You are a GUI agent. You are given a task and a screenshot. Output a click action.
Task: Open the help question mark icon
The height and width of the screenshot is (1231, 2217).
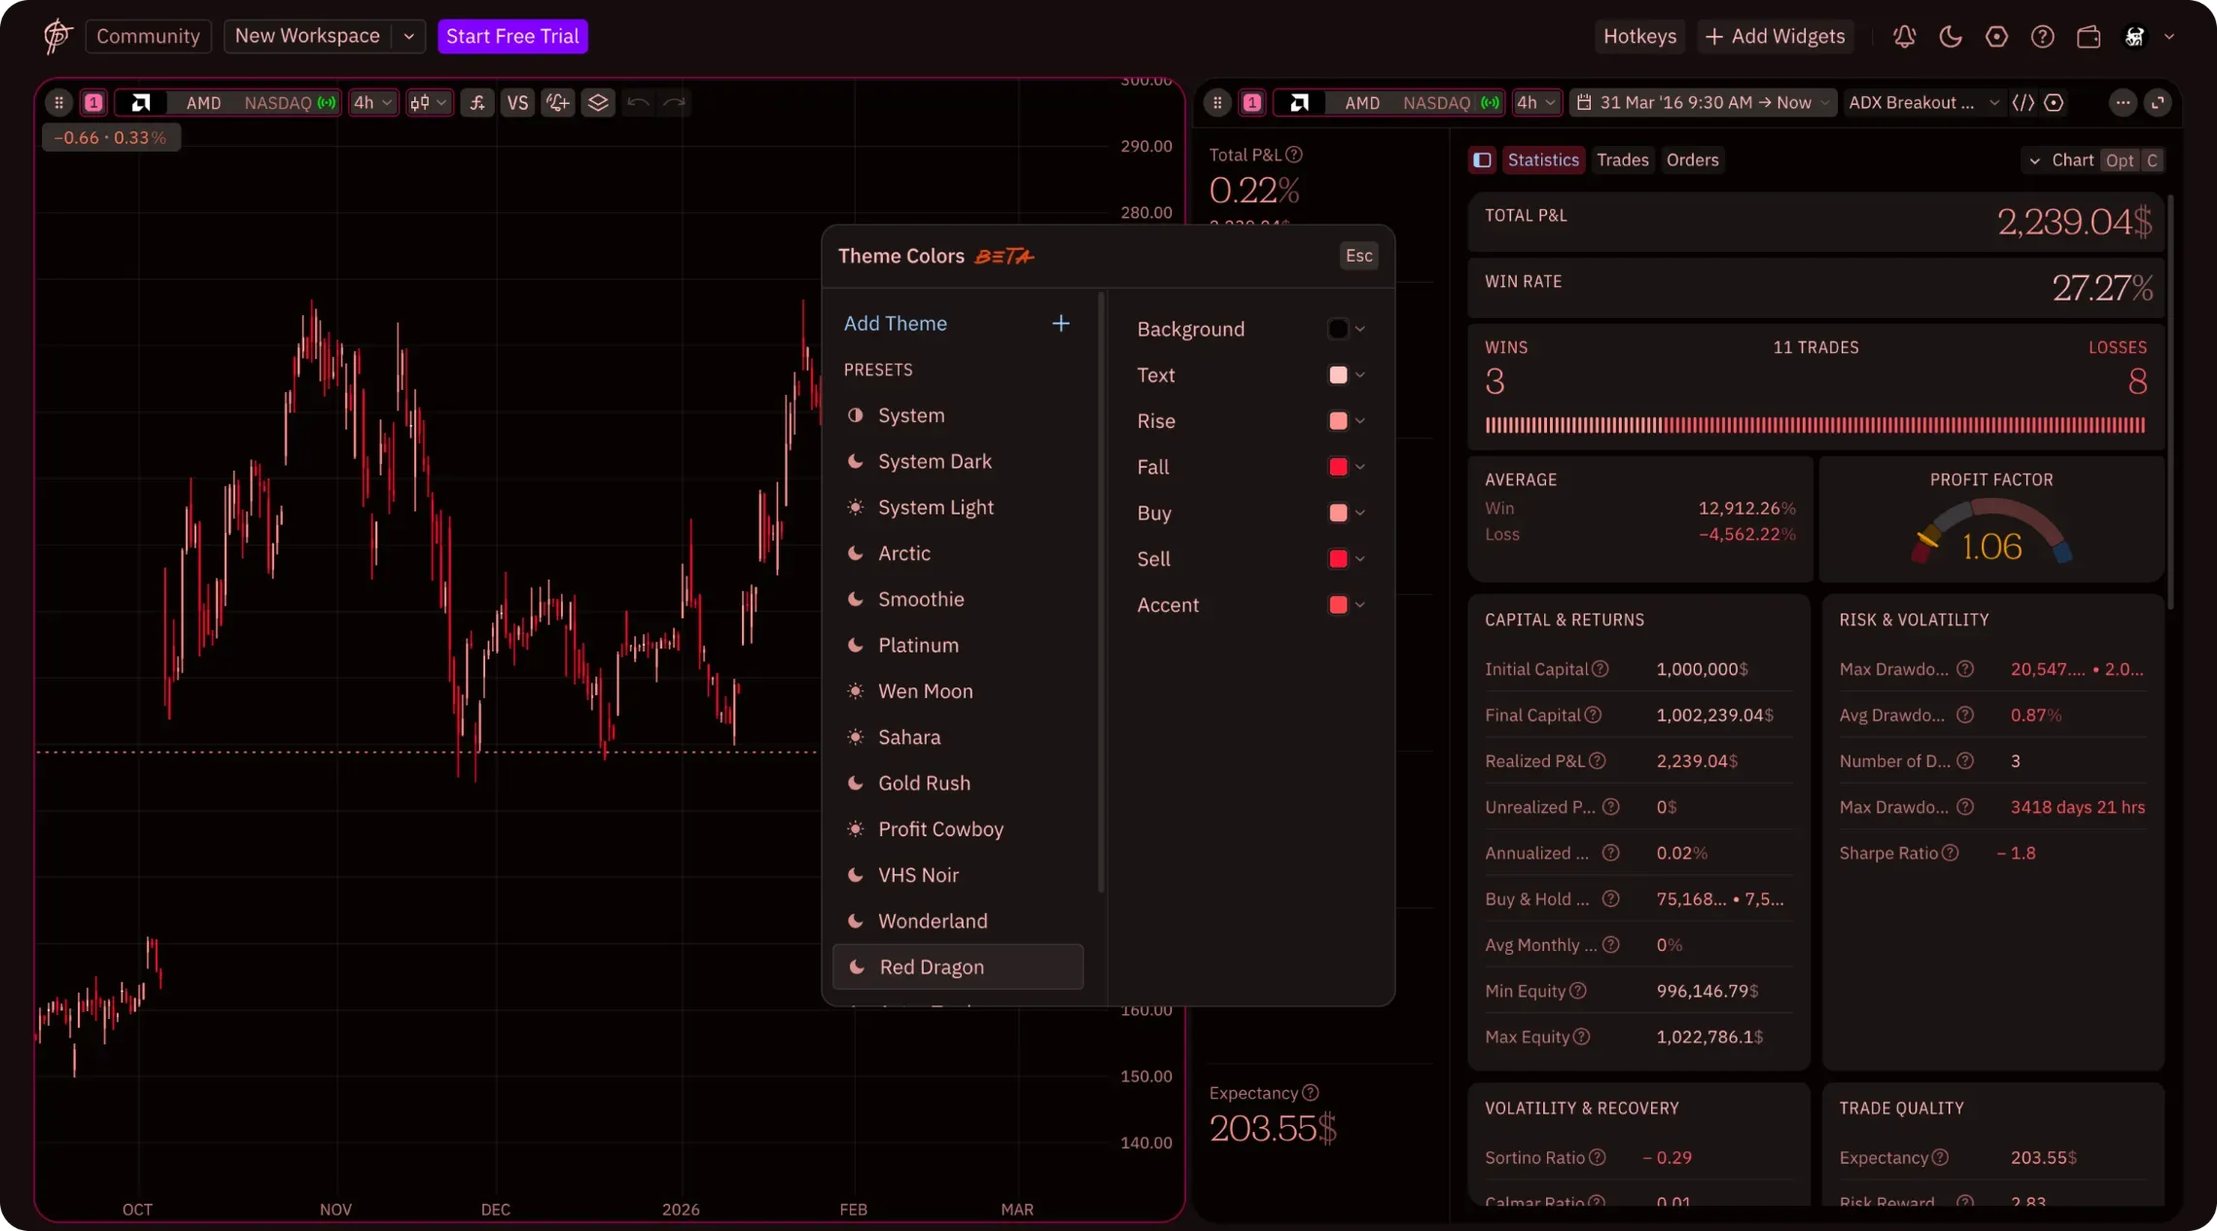pos(2042,37)
